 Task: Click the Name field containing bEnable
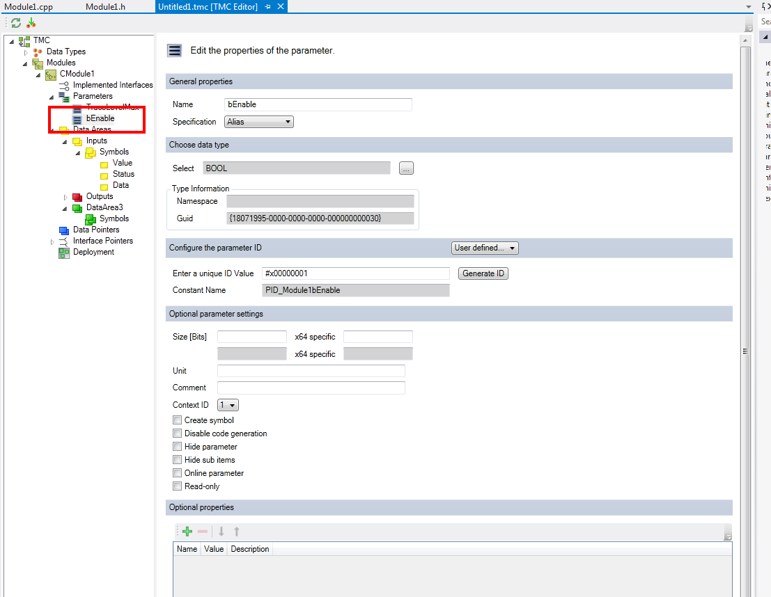pos(318,104)
